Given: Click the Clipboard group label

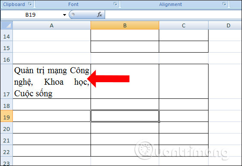Looking at the screenshot, I should [x=14, y=4].
